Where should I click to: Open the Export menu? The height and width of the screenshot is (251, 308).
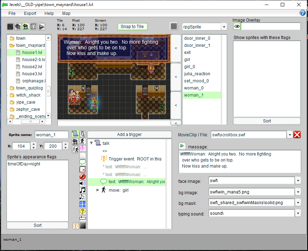tap(30, 13)
